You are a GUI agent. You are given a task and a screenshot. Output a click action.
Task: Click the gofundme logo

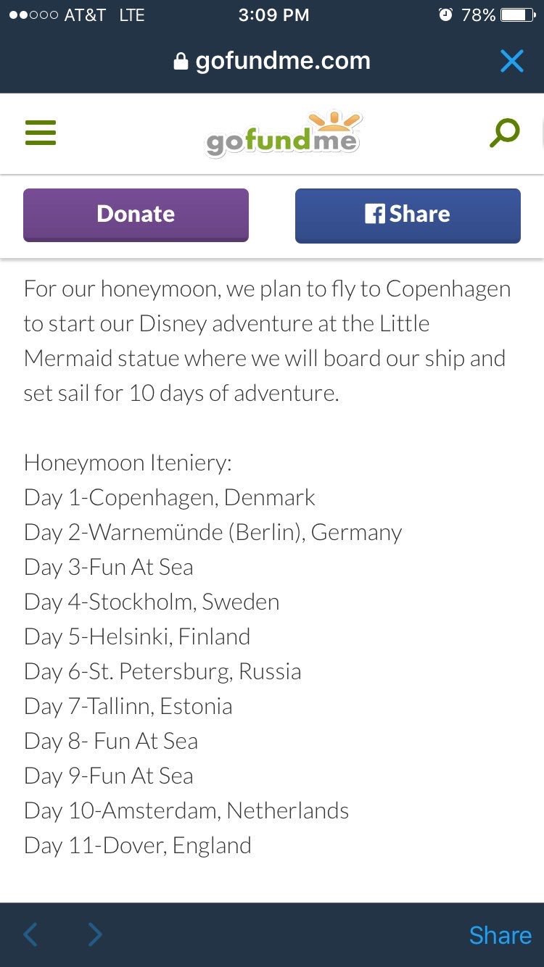[x=284, y=134]
